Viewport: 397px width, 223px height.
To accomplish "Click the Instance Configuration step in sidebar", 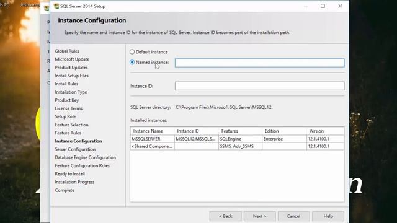I will pyautogui.click(x=79, y=141).
